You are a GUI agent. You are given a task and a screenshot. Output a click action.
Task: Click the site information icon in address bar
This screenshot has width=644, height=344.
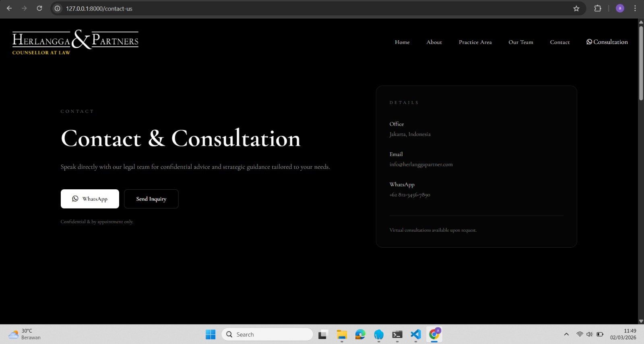pos(58,8)
